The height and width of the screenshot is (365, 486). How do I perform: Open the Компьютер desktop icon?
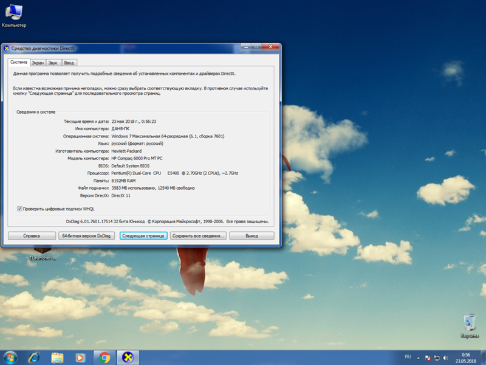pos(14,16)
